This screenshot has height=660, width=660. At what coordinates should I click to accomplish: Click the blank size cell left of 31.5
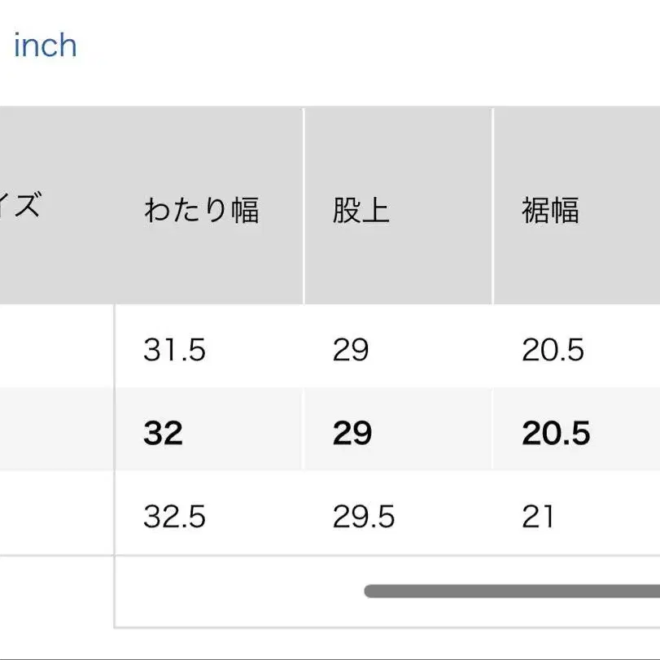pyautogui.click(x=57, y=347)
